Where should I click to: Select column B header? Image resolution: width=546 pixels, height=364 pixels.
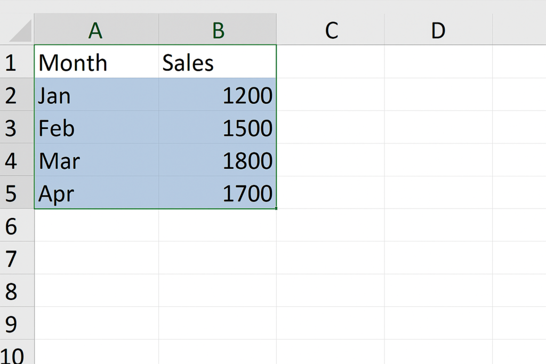218,29
